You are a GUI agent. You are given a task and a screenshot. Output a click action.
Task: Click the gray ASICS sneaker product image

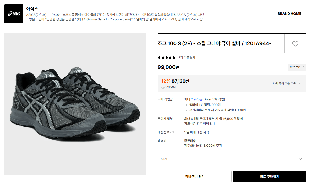pyautogui.click(x=75, y=104)
